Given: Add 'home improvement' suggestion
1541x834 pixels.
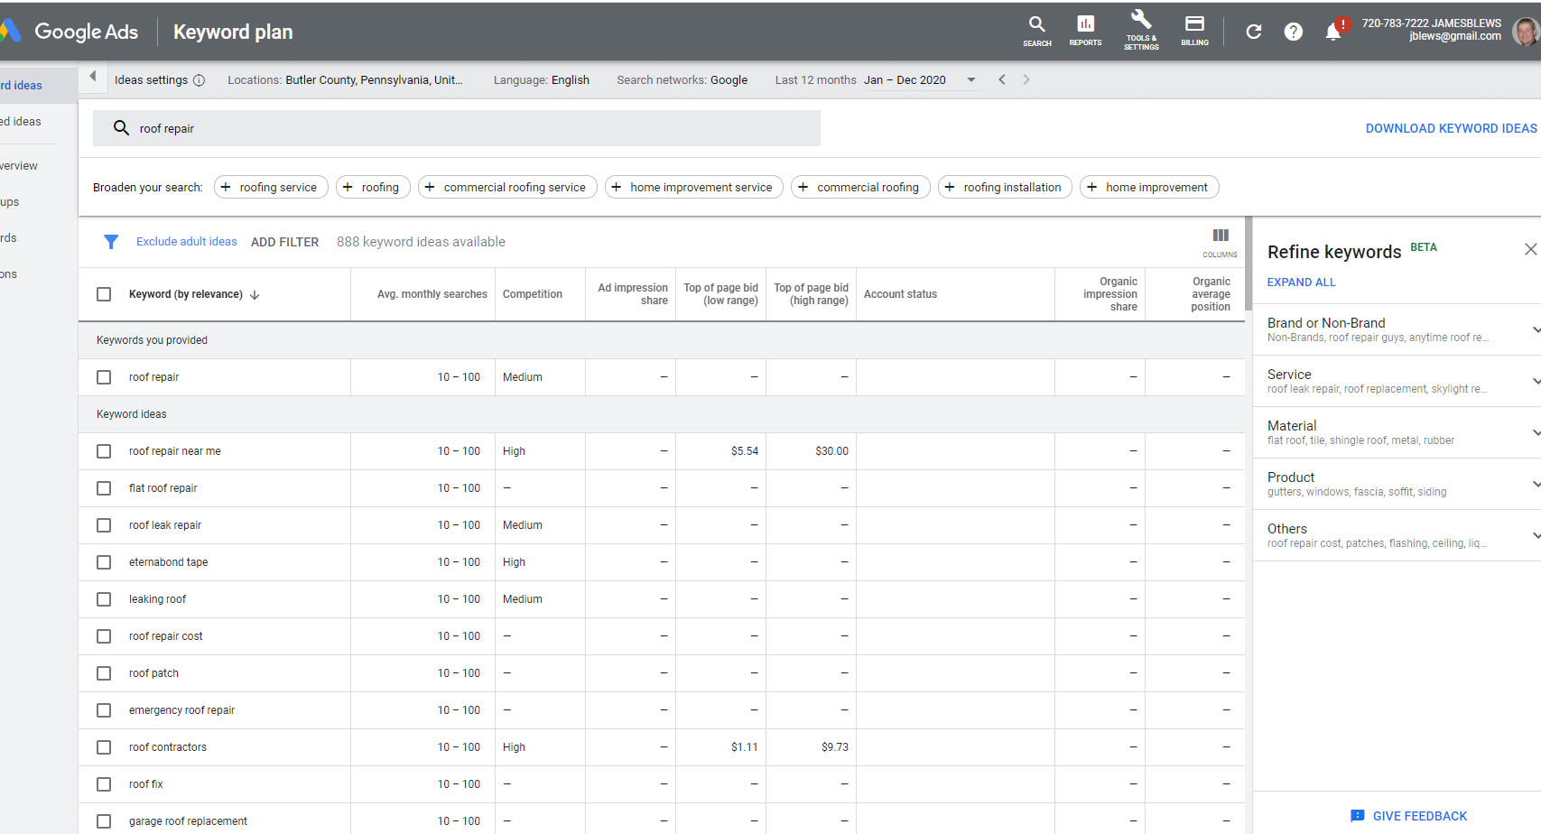Looking at the screenshot, I should click(x=1149, y=187).
